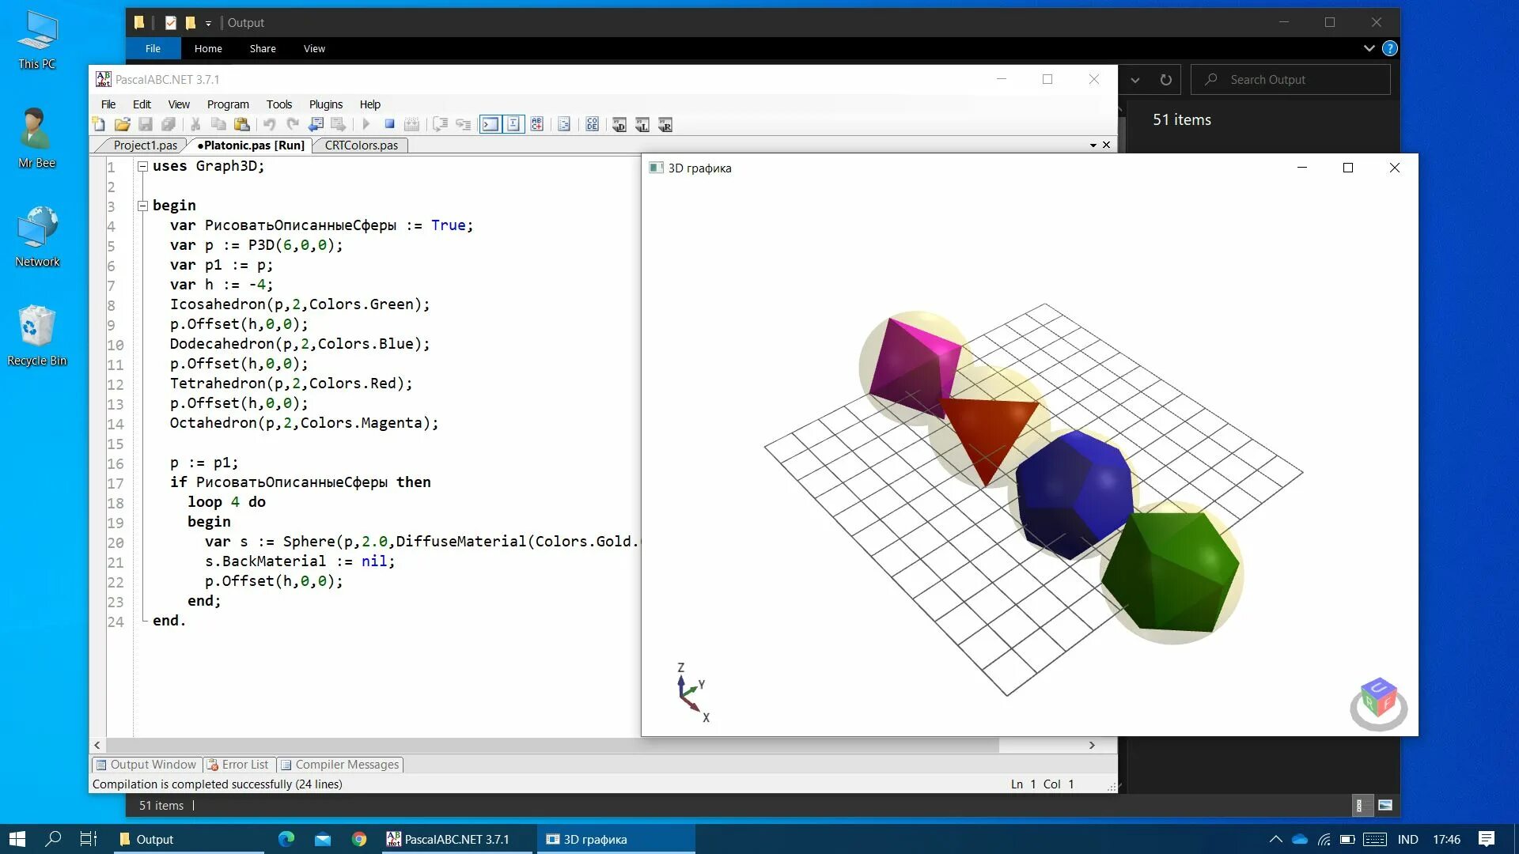Click the Search Output field

[x=1297, y=80]
